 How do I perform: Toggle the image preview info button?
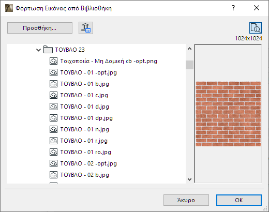256,28
